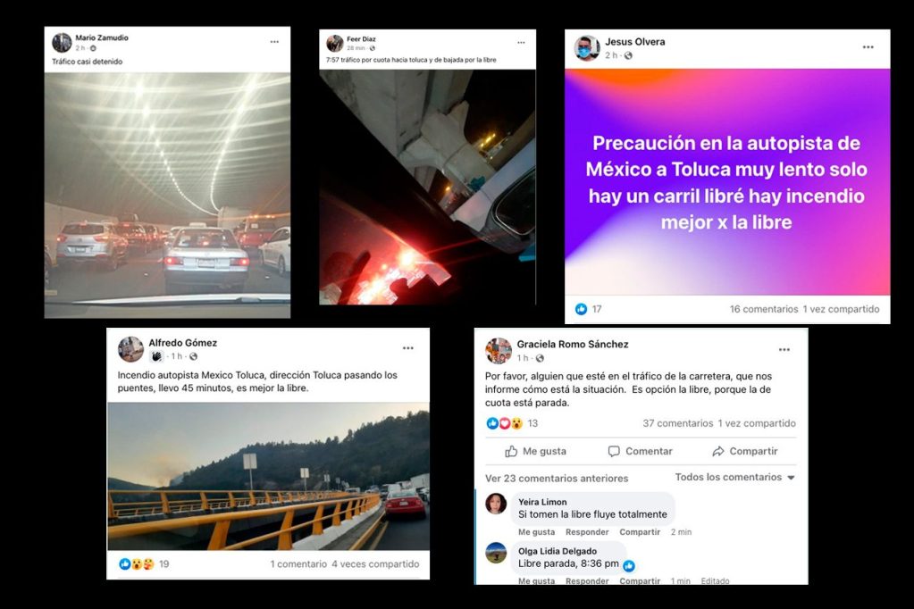Open options menu on Mario Zamudio's post

point(274,42)
